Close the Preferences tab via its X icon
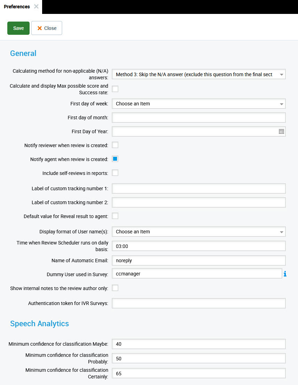 [x=36, y=7]
